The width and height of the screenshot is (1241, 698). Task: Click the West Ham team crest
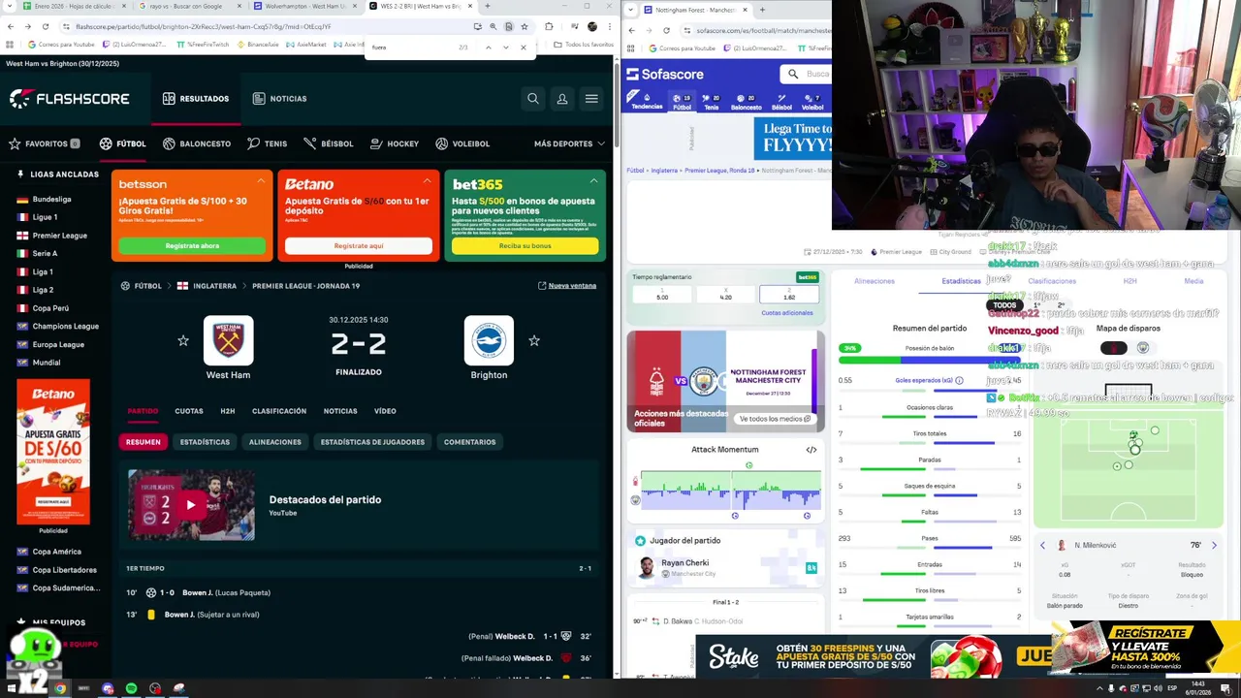click(228, 340)
